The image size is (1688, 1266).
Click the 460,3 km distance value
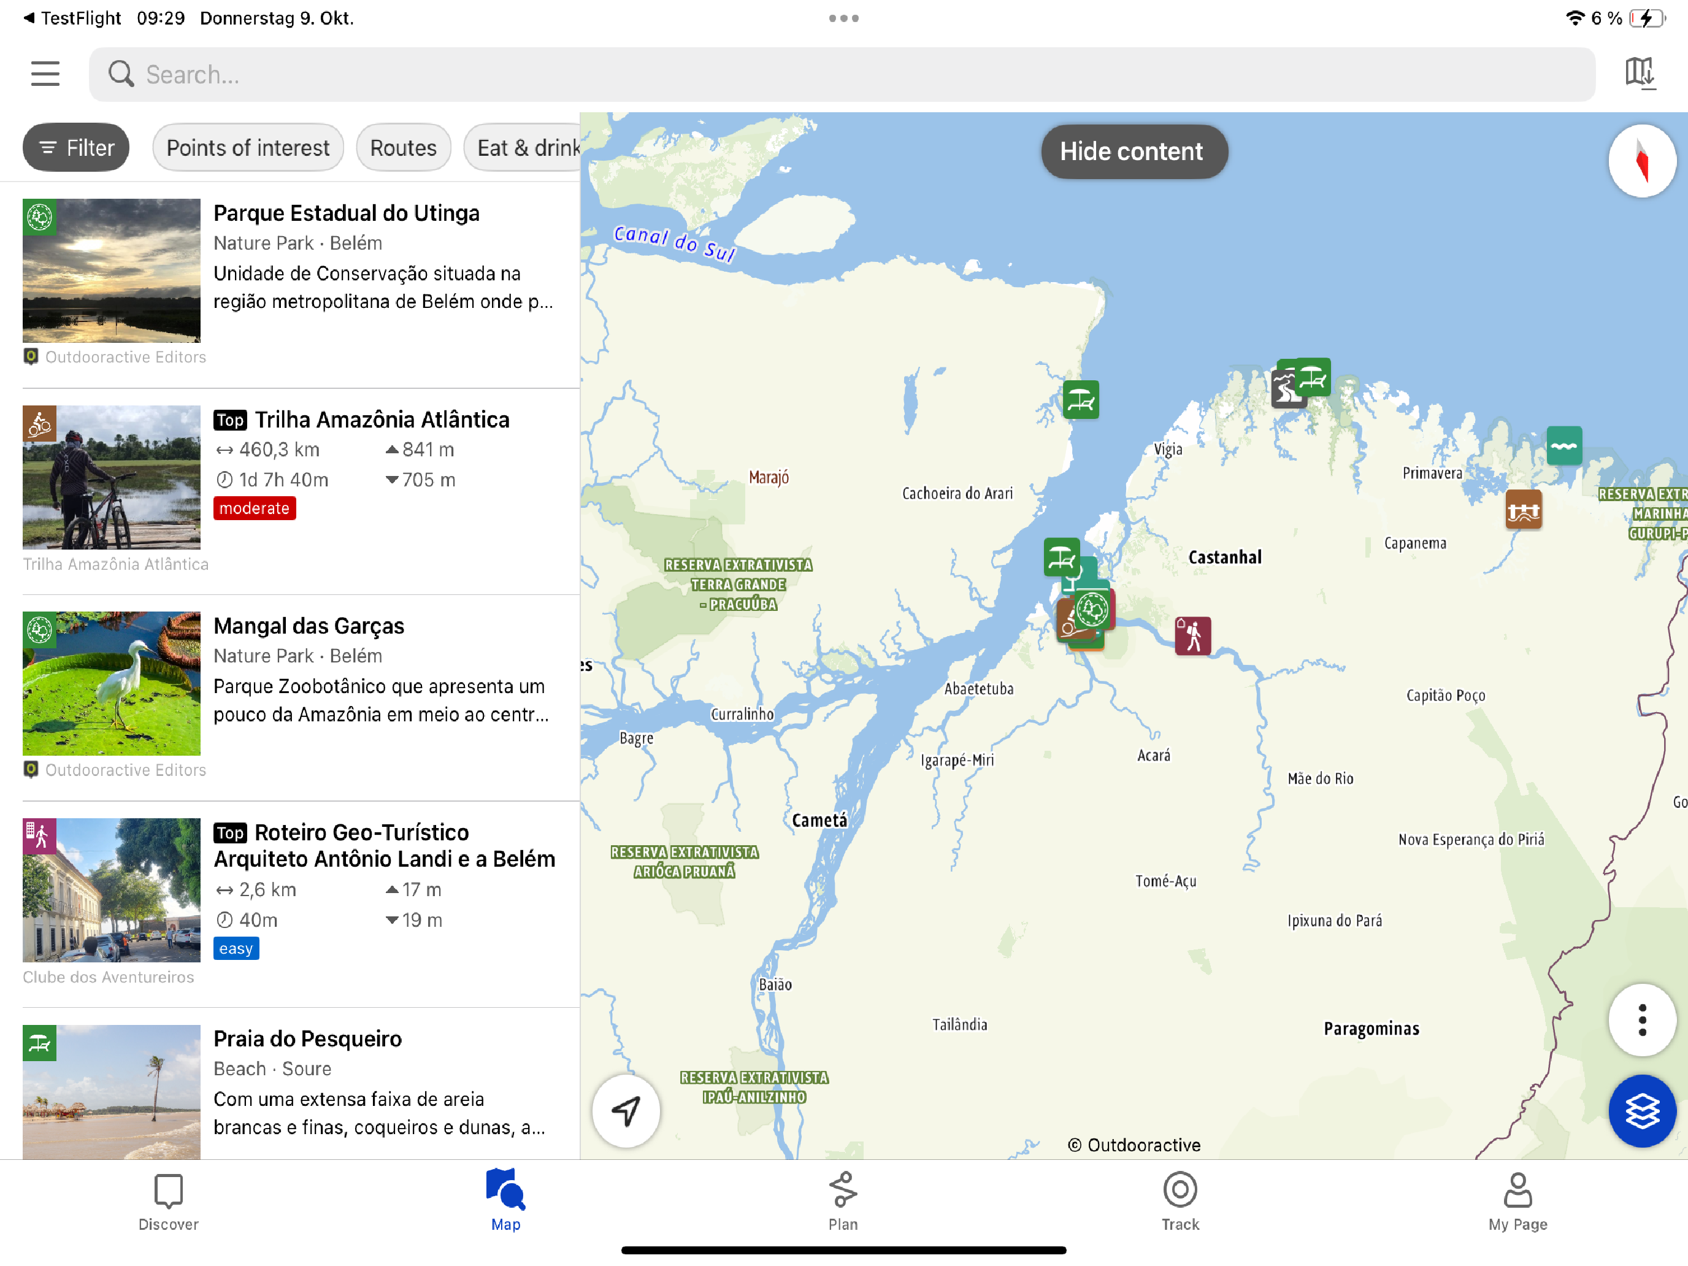(x=279, y=450)
